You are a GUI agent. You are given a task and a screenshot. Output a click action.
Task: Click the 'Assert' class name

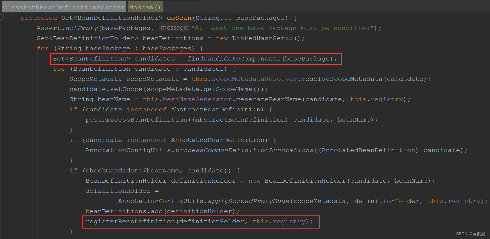pos(49,28)
